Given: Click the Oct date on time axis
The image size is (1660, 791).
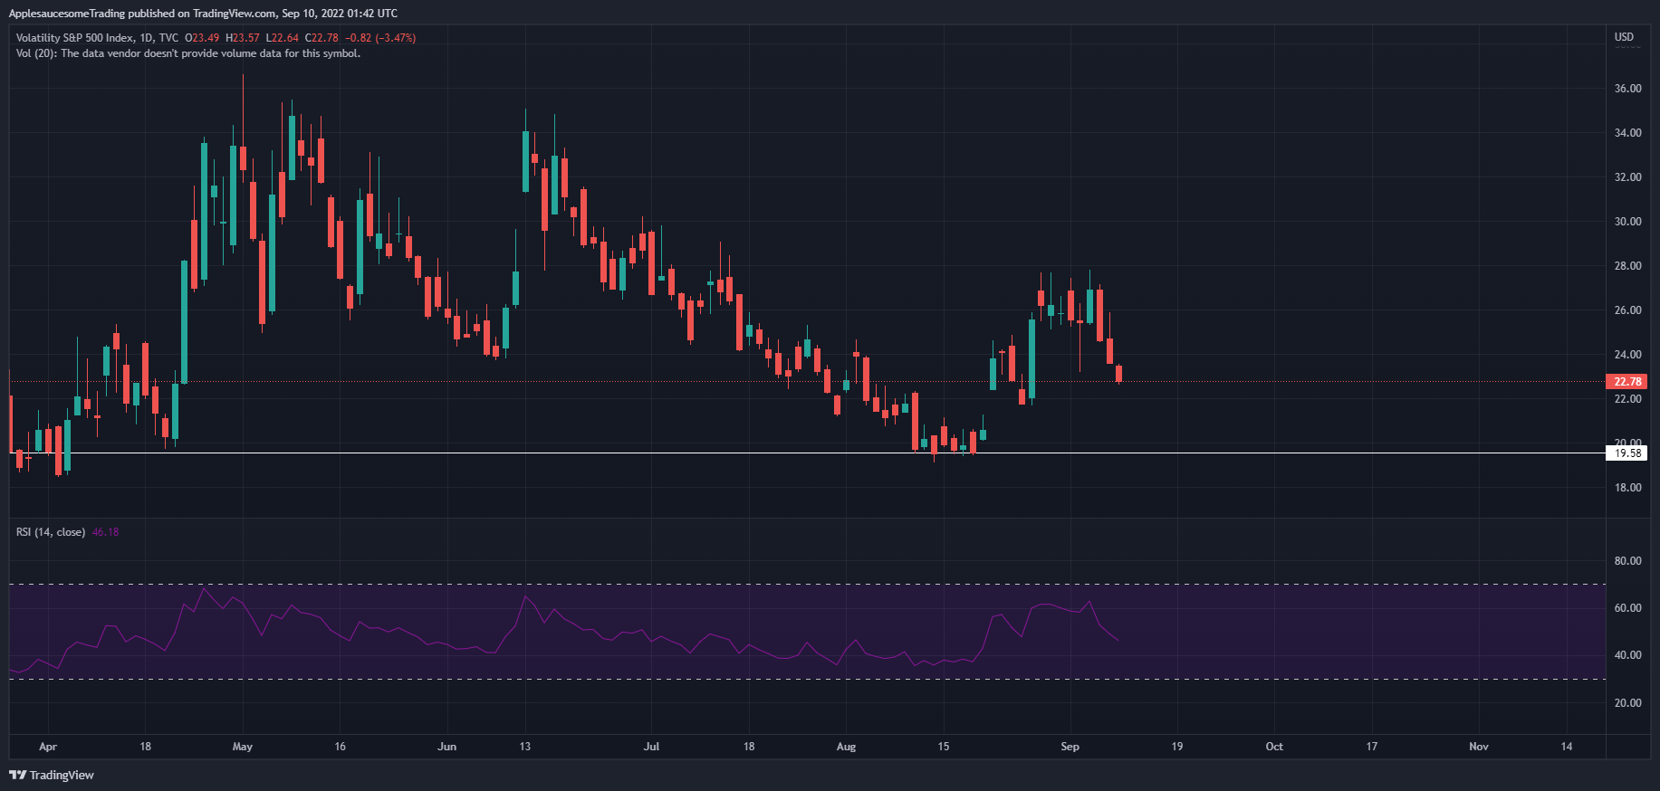Looking at the screenshot, I should (x=1274, y=747).
